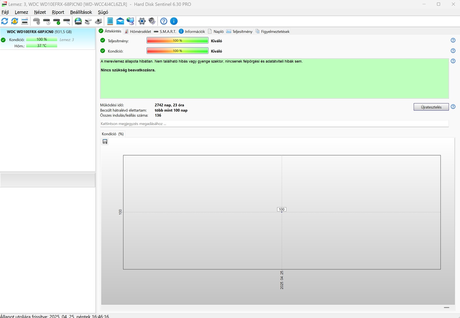Open the blue notepad report icon
Viewport: 460px width, 318px height.
(x=110, y=21)
